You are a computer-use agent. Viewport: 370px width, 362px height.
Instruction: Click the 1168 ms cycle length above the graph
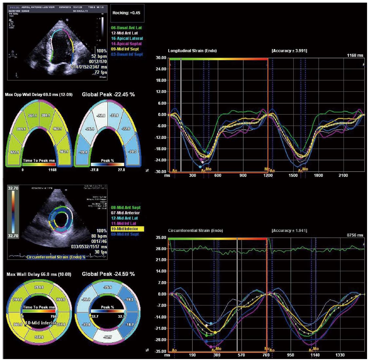(x=355, y=55)
